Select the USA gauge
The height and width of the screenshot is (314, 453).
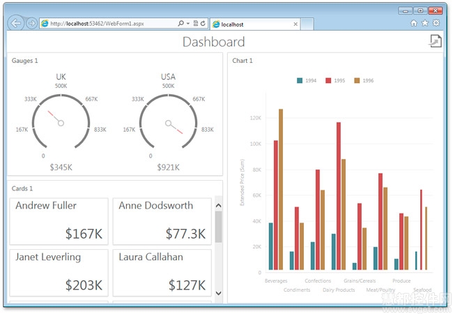168,121
